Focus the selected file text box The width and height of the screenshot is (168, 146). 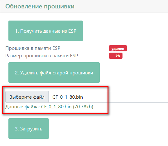click(108, 97)
